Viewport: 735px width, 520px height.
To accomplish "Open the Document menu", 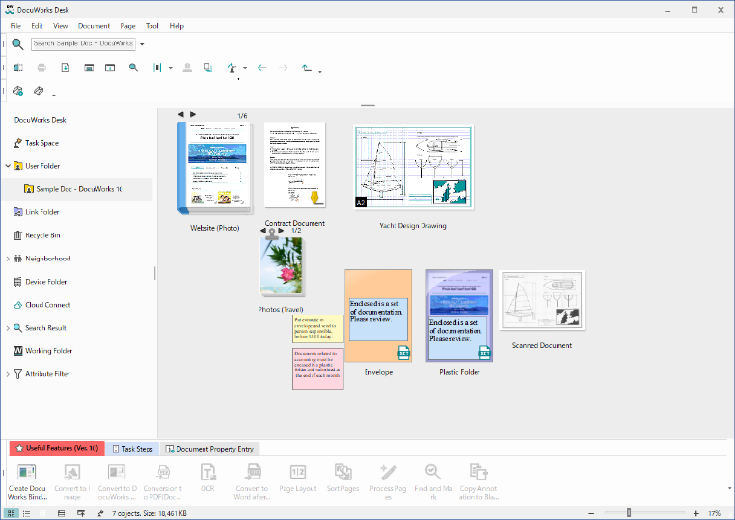I will click(94, 26).
